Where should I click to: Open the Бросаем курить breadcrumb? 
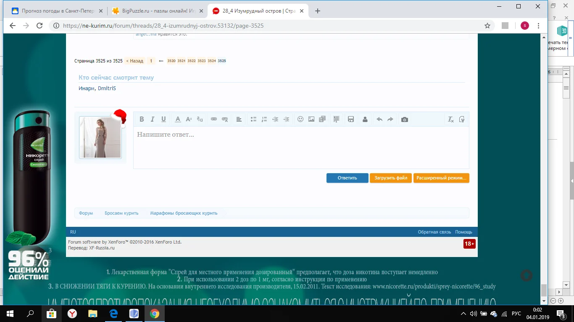[x=121, y=213]
